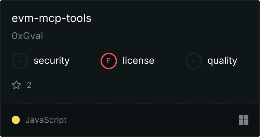Click the yellow JavaScript language dot
This screenshot has width=260, height=137.
16,120
